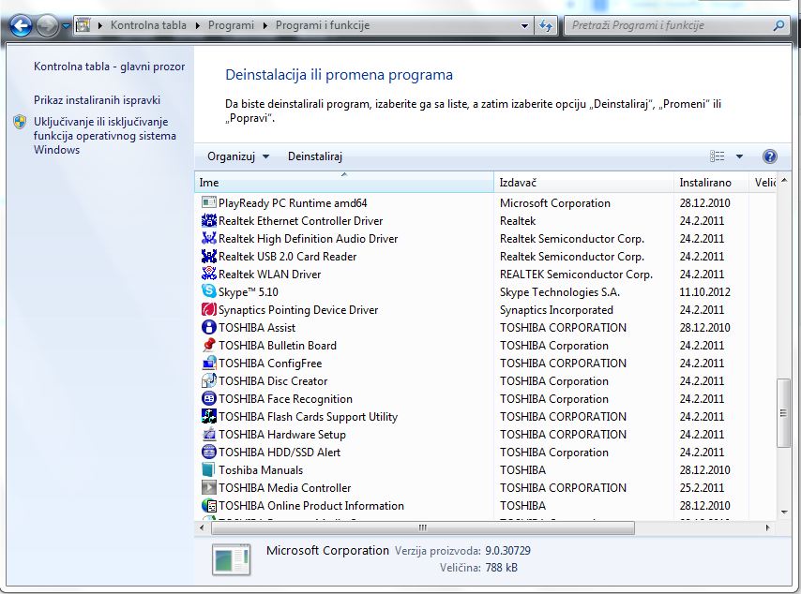Click the Realtek Ethernet Controller Driver icon
Viewport: 801px width, 594px height.
pyautogui.click(x=208, y=220)
